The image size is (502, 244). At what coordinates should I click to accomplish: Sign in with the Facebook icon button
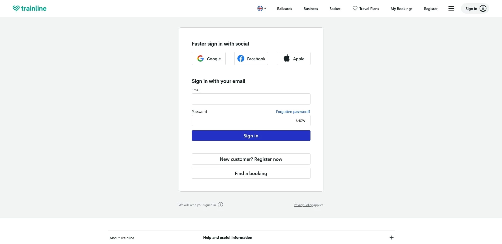241,58
